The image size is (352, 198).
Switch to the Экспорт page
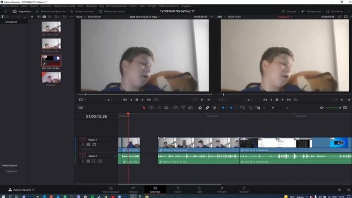(244, 190)
